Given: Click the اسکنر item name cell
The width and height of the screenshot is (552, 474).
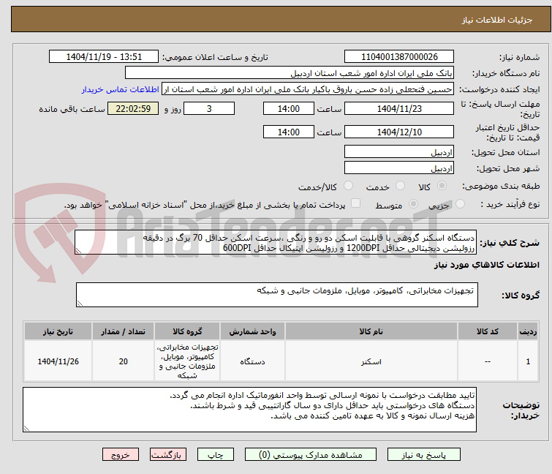Looking at the screenshot, I should [371, 361].
